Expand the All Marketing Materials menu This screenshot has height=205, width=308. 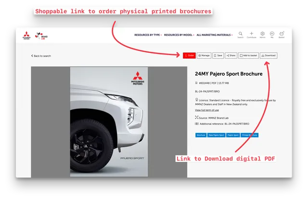click(215, 35)
